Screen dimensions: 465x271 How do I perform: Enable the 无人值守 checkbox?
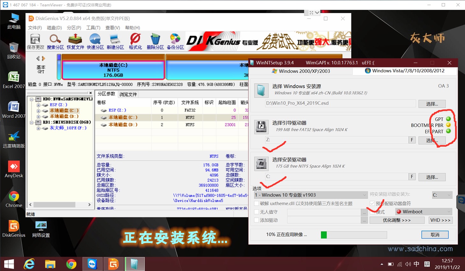[257, 212]
